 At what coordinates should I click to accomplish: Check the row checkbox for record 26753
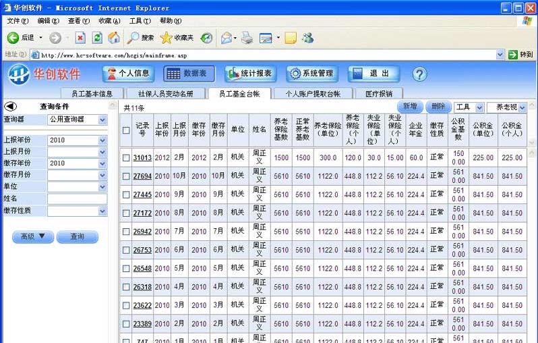click(x=126, y=250)
